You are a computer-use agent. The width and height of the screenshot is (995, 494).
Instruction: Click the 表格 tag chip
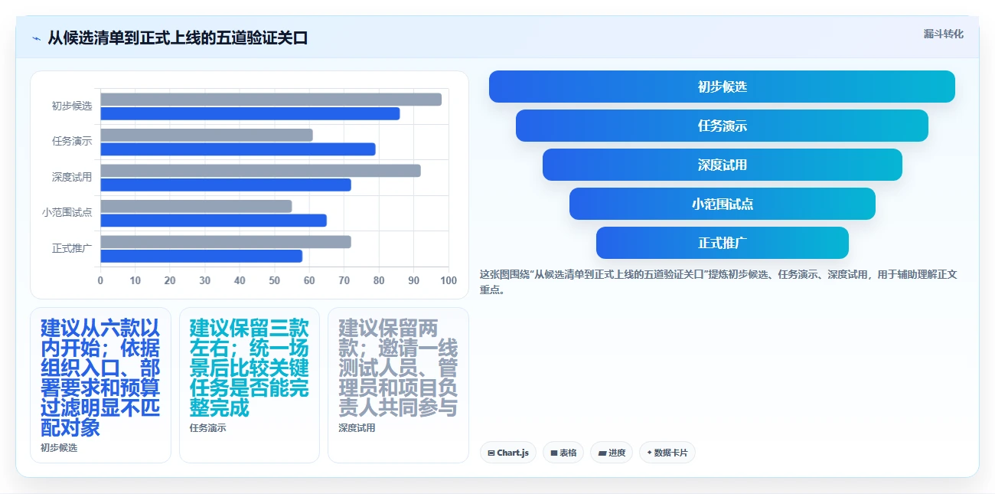pyautogui.click(x=563, y=453)
